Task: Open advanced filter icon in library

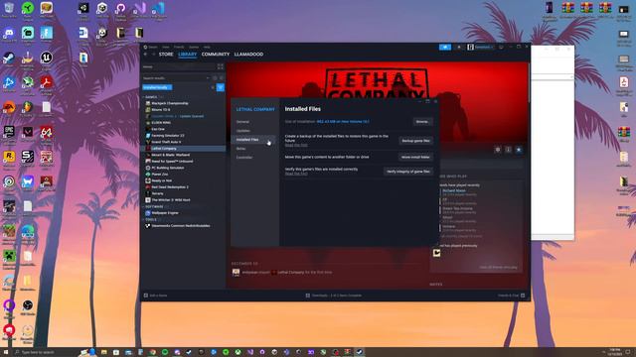Action: pyautogui.click(x=221, y=87)
